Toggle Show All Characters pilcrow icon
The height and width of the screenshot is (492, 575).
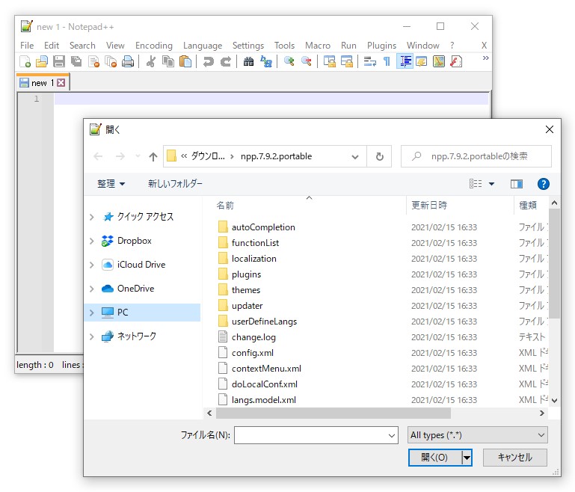pyautogui.click(x=387, y=61)
